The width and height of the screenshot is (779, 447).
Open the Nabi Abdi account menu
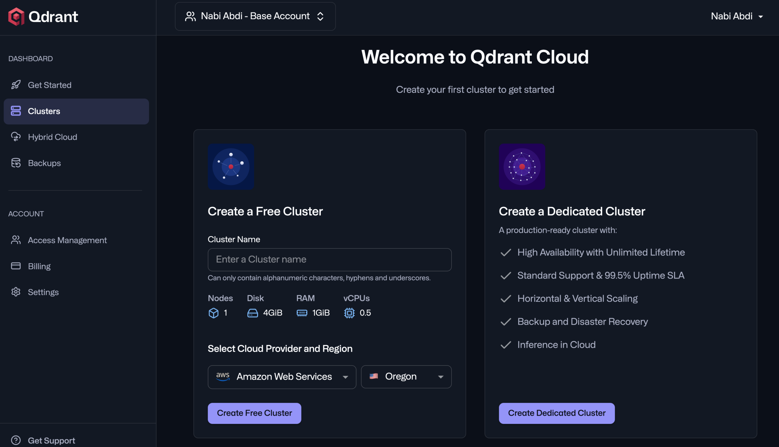pyautogui.click(x=737, y=16)
